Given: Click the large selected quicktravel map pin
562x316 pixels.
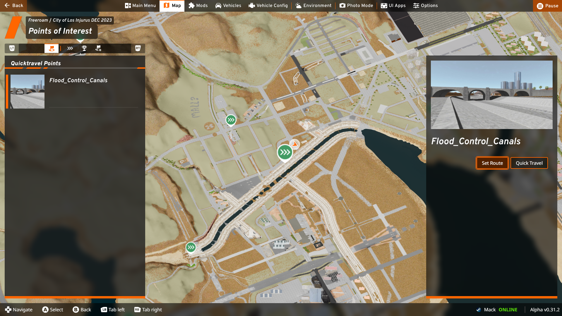Looking at the screenshot, I should coord(285,152).
